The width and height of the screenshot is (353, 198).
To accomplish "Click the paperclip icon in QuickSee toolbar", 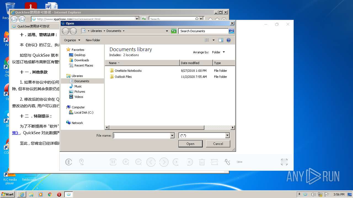I will (x=227, y=162).
